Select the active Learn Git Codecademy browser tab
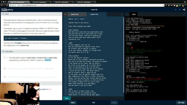187x105 pixels. click(x=18, y=2)
